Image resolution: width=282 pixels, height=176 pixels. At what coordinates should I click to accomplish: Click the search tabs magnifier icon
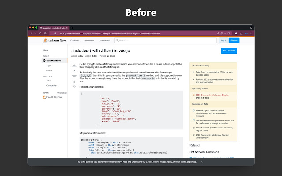click(x=251, y=28)
